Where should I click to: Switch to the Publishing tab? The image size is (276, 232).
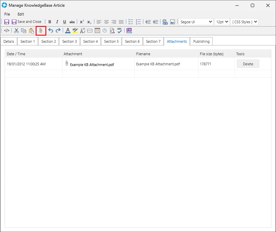201,41
